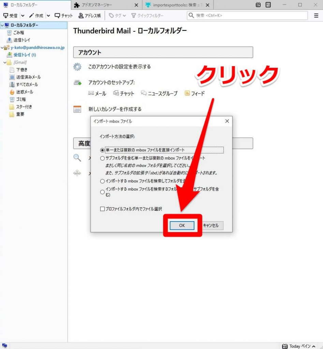
Task: Open the dropdown arrow next to 受信
Action: 23,16
